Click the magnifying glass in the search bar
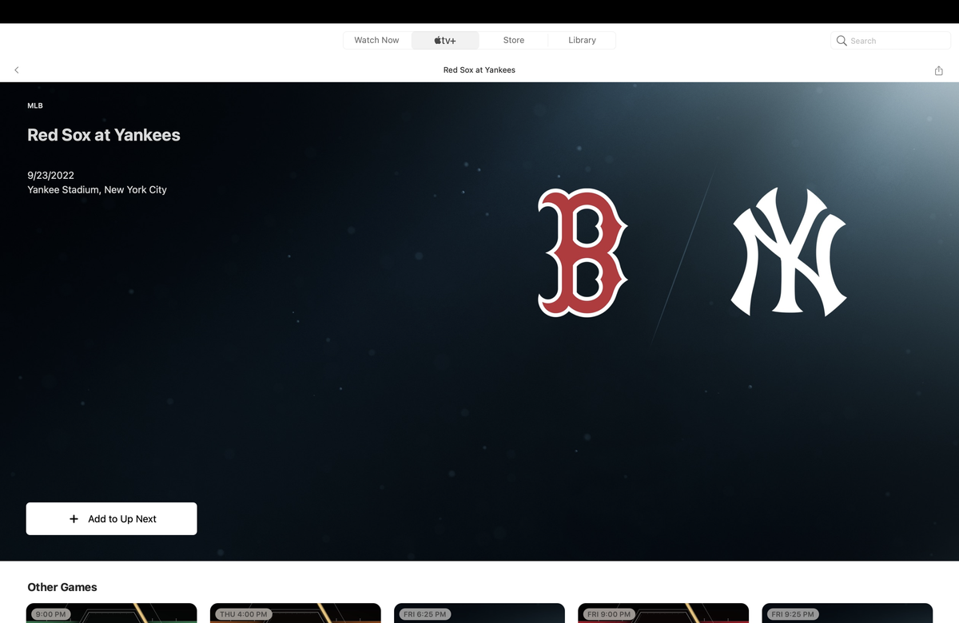The width and height of the screenshot is (959, 623). pyautogui.click(x=841, y=40)
